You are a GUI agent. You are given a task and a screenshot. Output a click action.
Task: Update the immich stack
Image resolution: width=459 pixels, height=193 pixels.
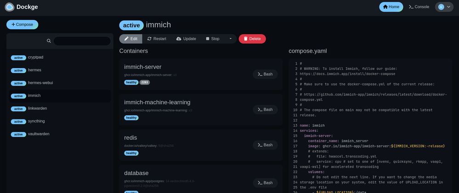(x=186, y=39)
